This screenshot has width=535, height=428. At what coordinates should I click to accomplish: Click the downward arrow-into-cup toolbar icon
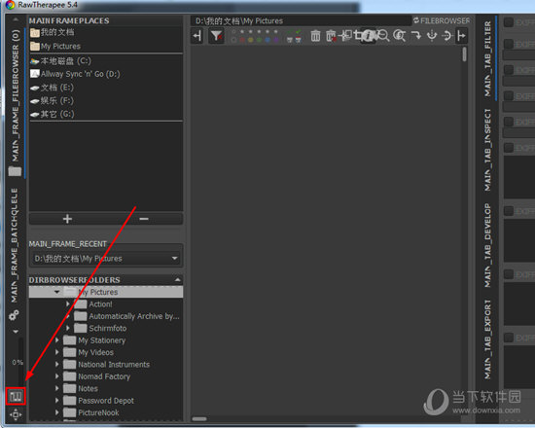pos(432,35)
